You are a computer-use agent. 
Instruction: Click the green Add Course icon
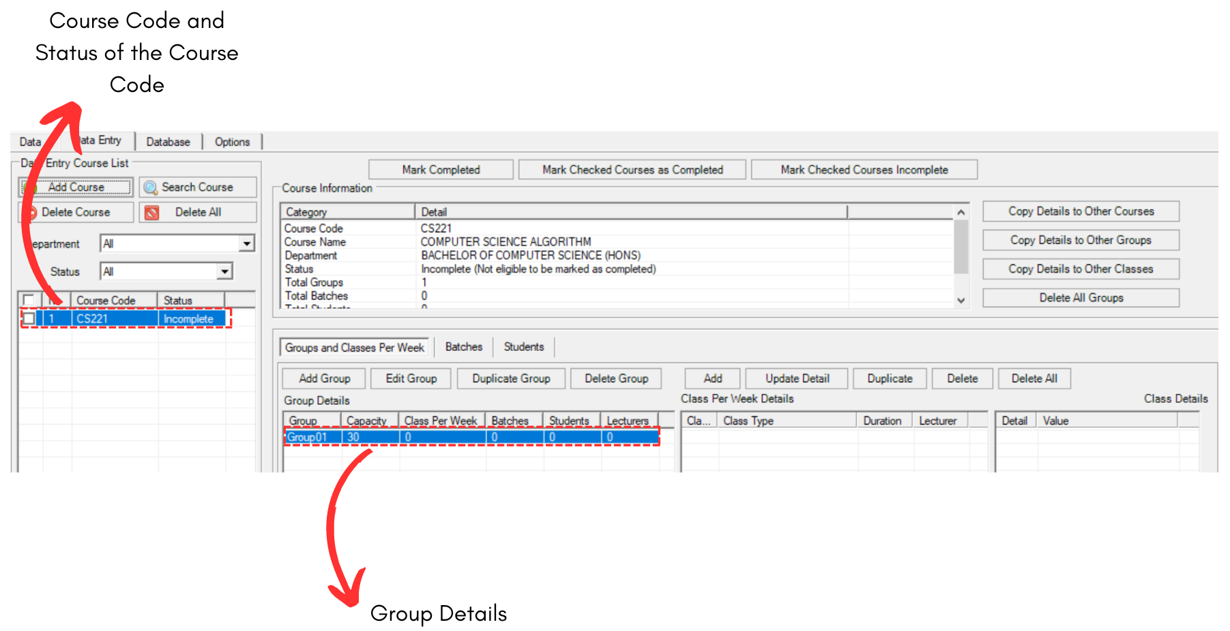tap(29, 187)
